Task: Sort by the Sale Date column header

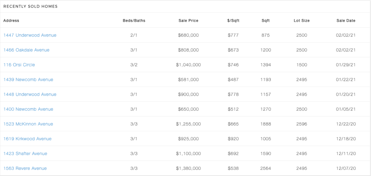Action: [346, 21]
